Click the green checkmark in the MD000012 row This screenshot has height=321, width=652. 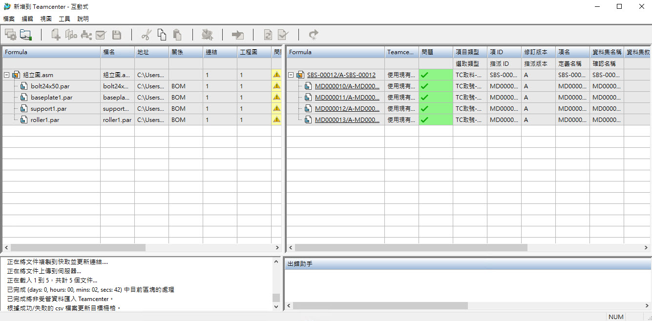click(x=424, y=108)
